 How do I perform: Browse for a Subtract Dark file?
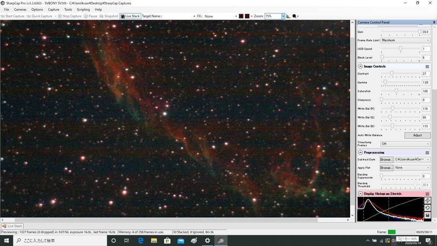coord(387,159)
